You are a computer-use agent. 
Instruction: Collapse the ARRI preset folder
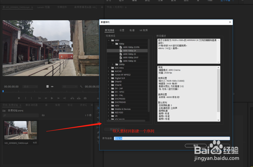pos(109,40)
